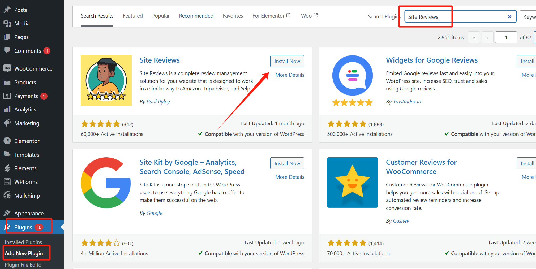Switch to the Recommended tab
536x269 pixels.
[196, 16]
